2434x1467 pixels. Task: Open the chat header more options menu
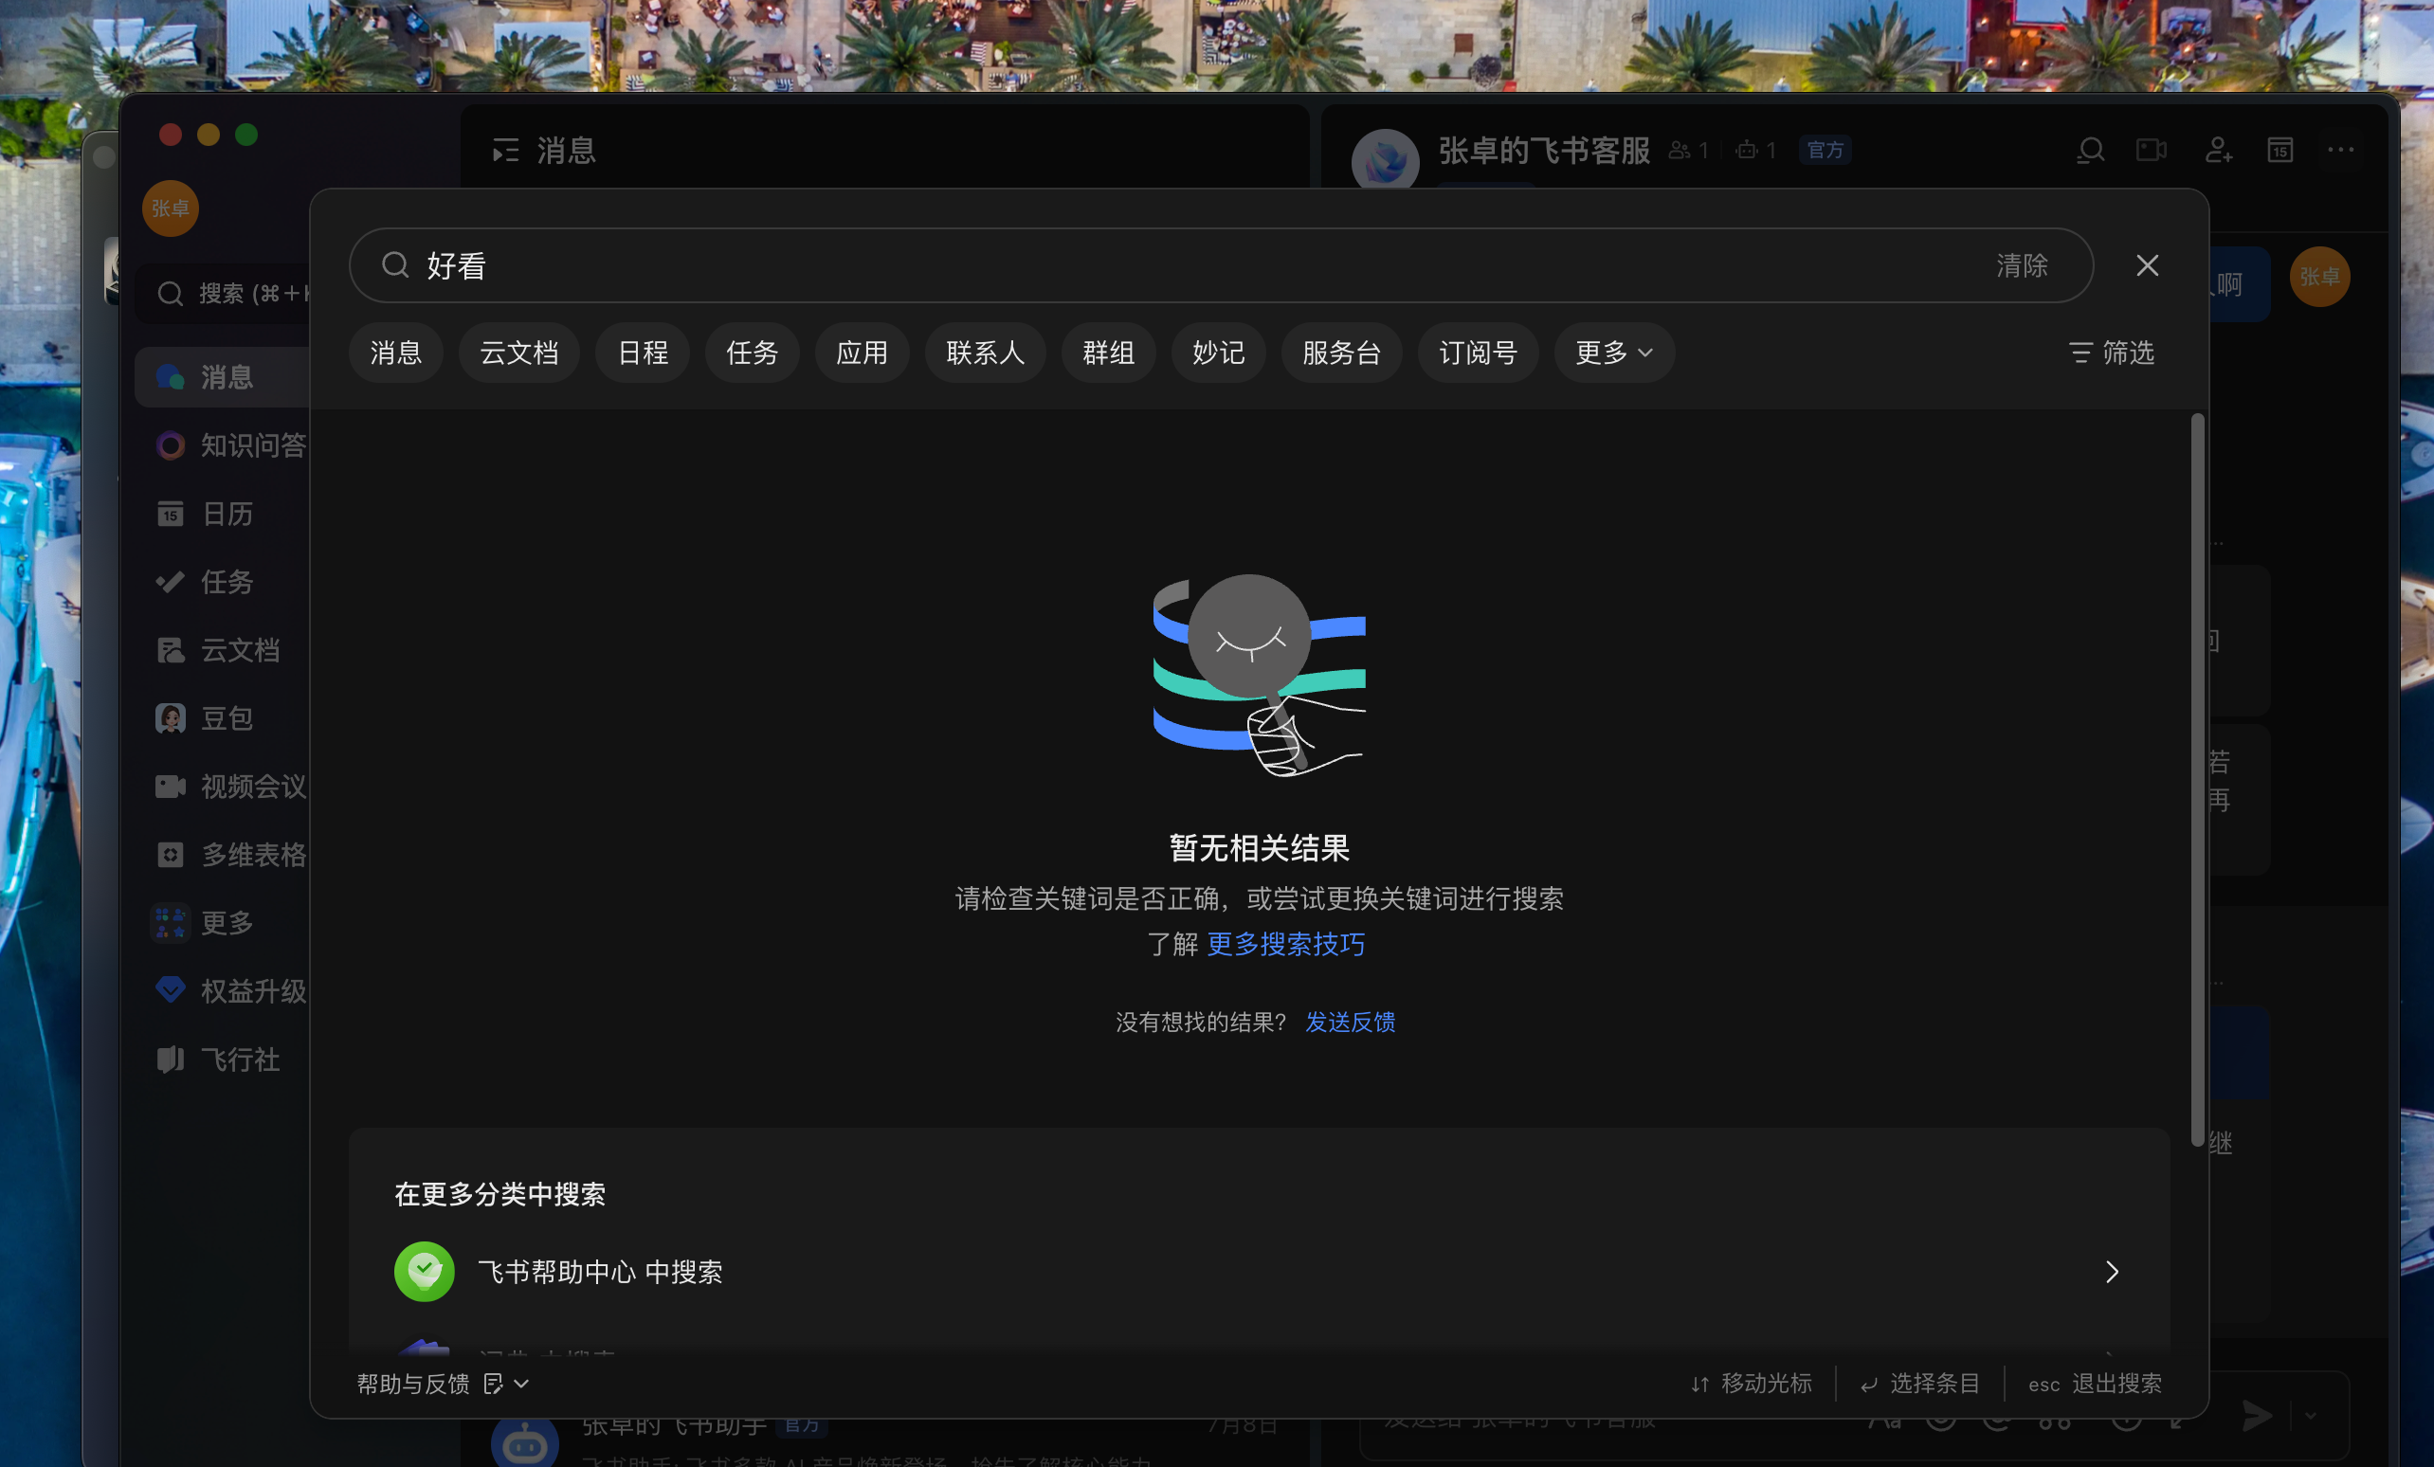click(x=2340, y=150)
